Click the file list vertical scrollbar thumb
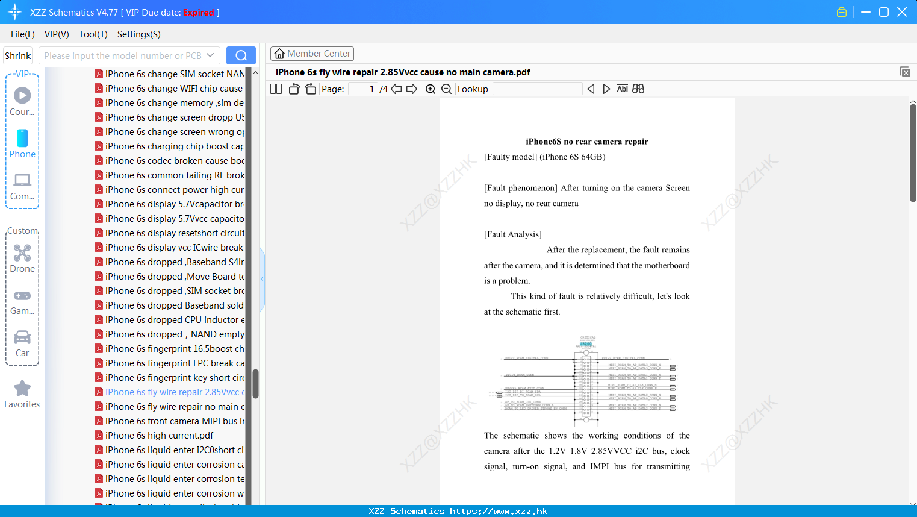The height and width of the screenshot is (517, 917). 255,384
